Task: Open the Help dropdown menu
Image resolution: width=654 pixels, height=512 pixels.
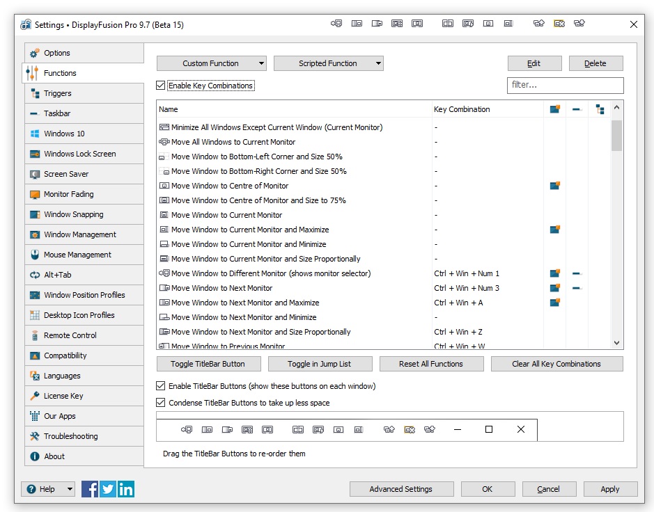Action: point(48,489)
